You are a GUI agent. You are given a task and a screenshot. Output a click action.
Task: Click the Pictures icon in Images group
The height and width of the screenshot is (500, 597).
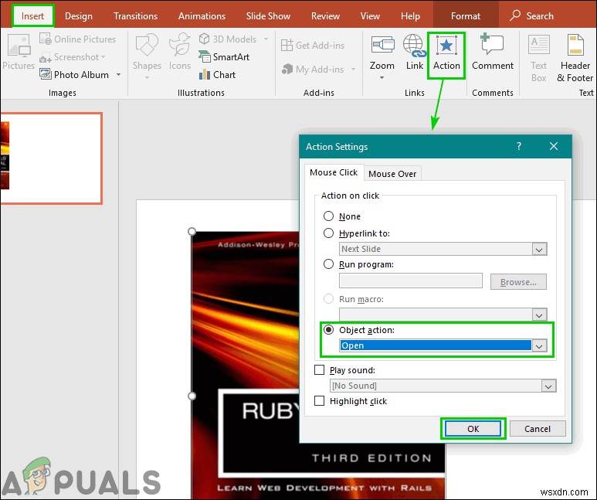[x=19, y=53]
